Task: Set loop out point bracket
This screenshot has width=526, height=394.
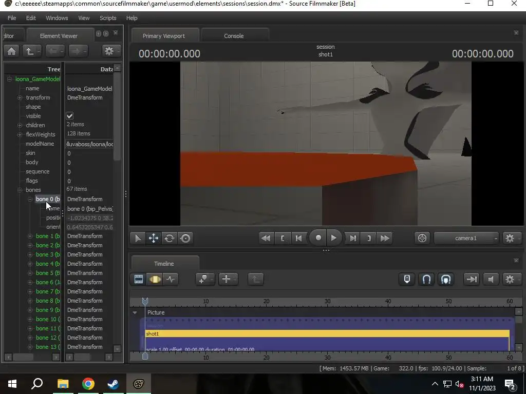Action: (x=369, y=238)
